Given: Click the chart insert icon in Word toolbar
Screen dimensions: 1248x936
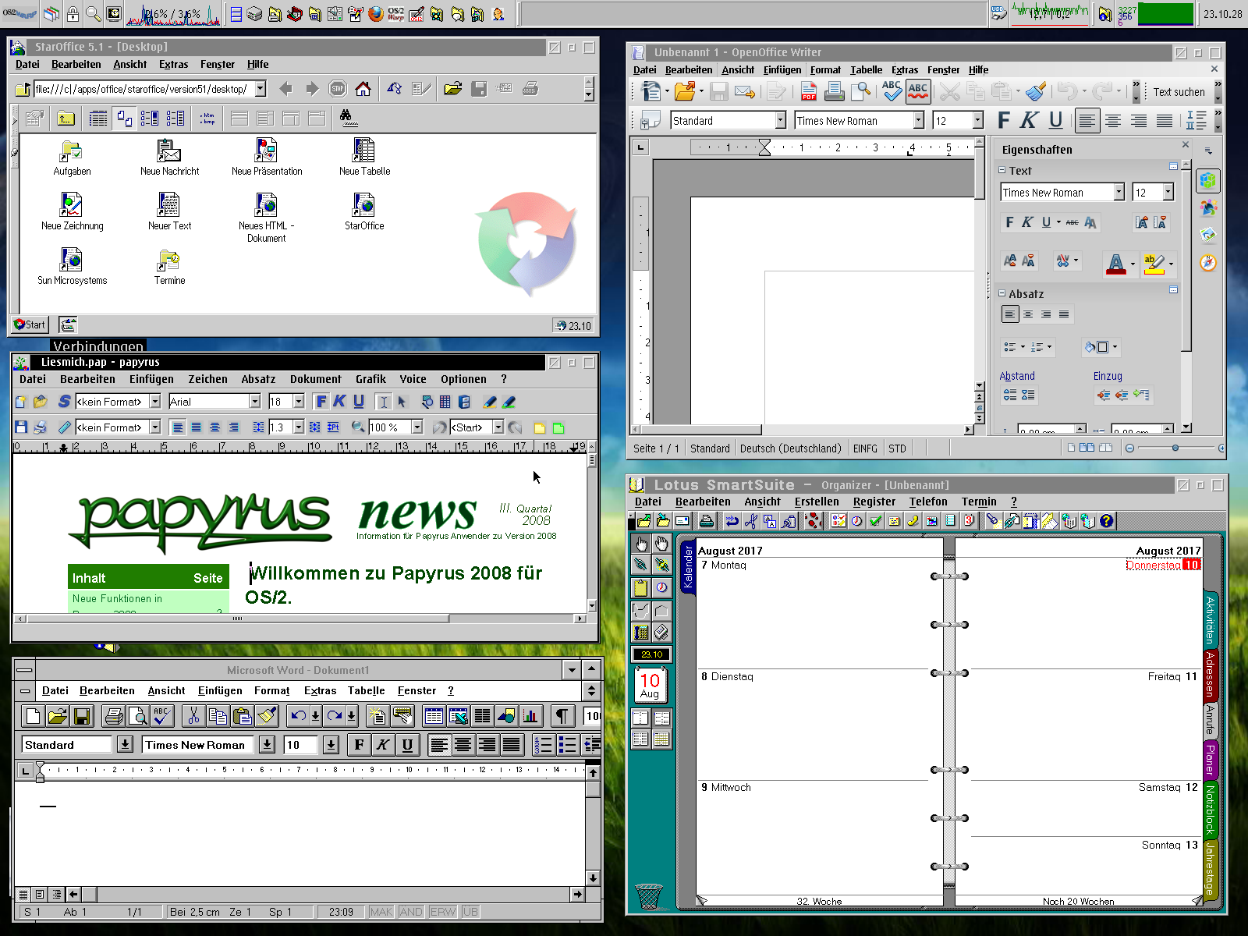Looking at the screenshot, I should tap(530, 716).
